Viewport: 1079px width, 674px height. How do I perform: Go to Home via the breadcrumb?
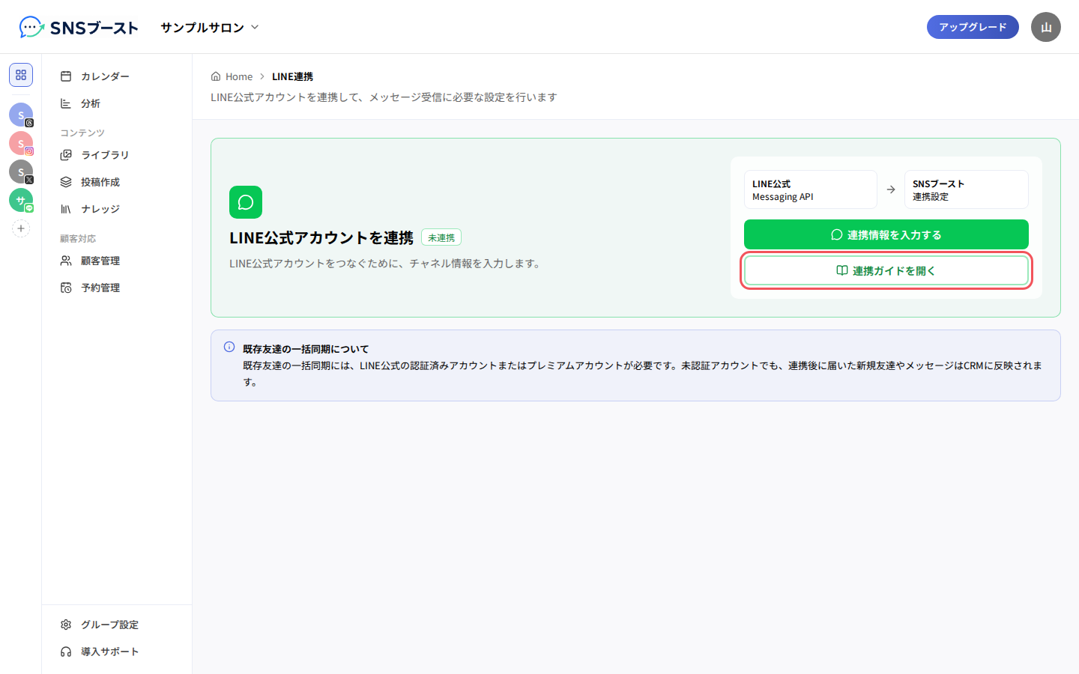click(232, 76)
